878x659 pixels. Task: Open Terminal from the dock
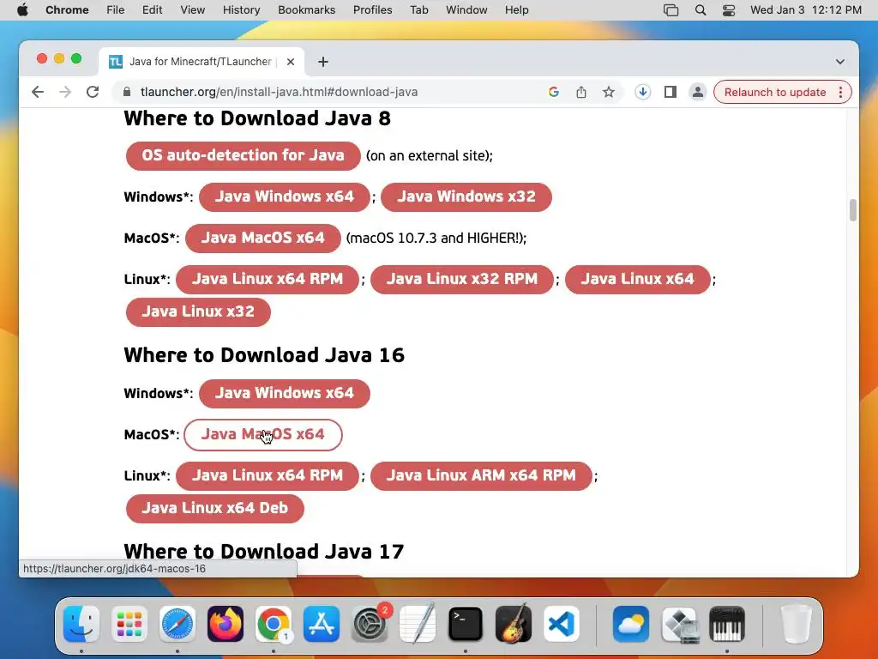(x=466, y=624)
